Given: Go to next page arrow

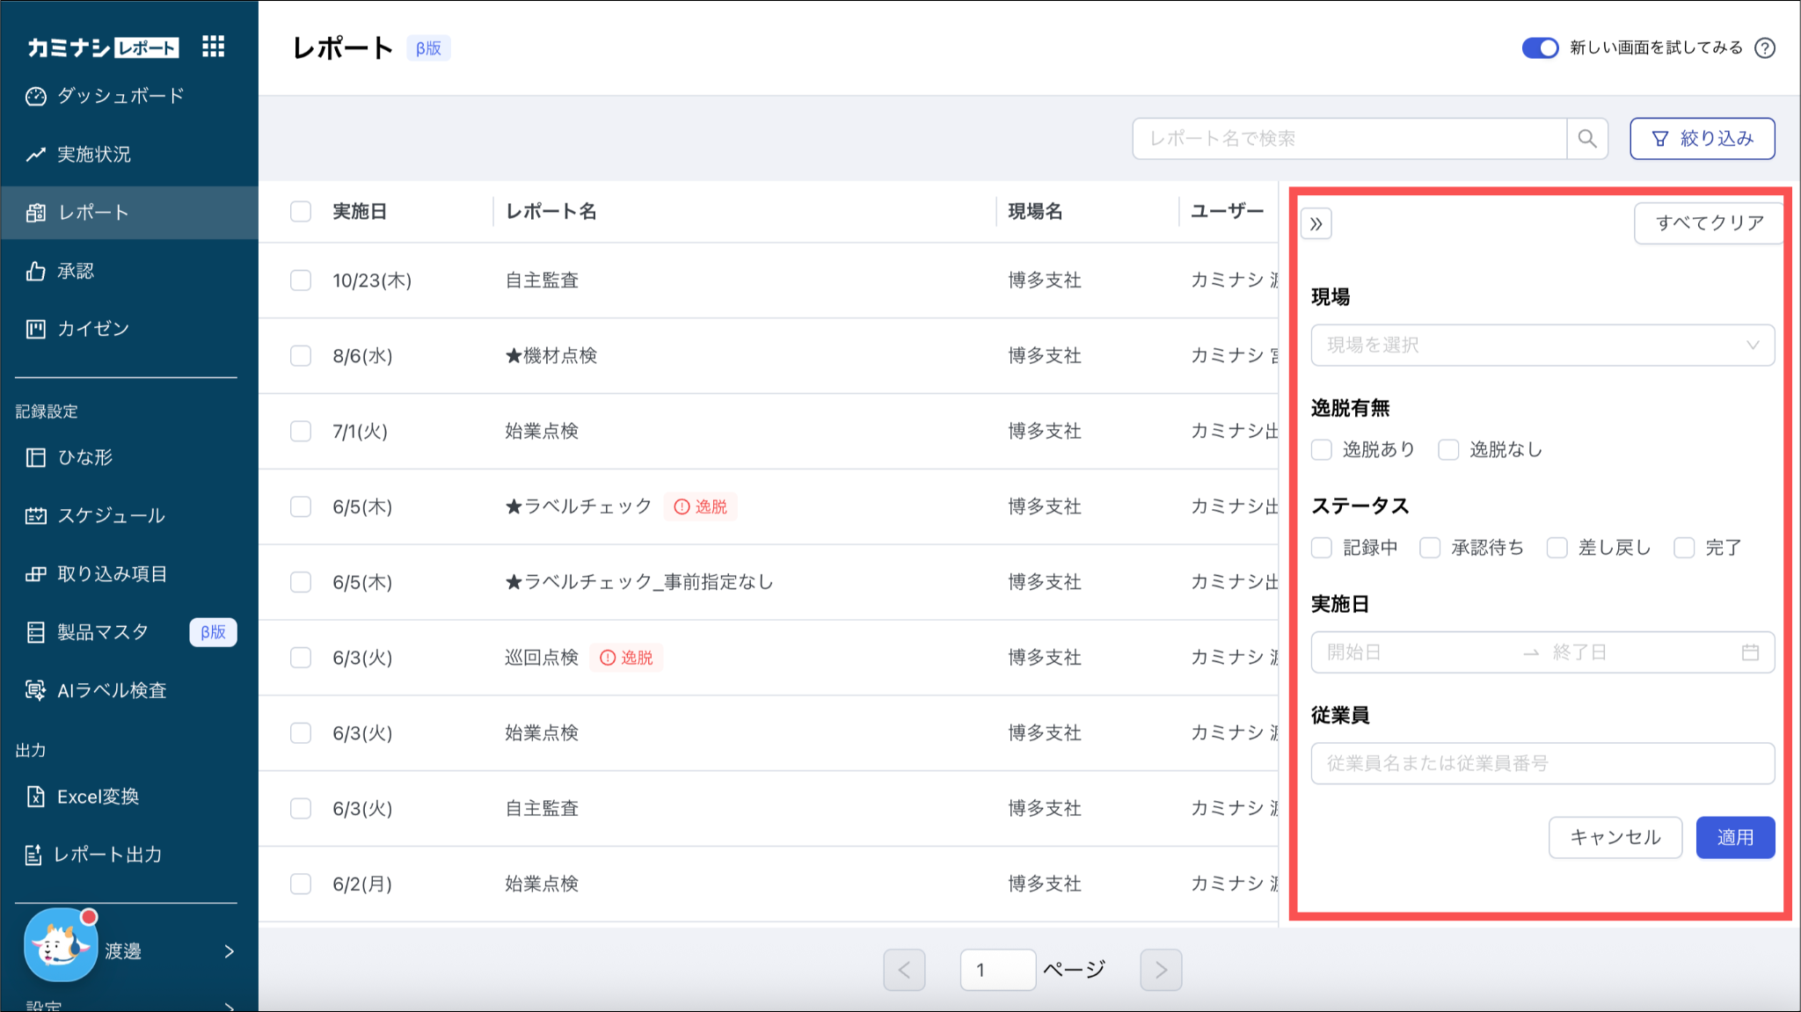Looking at the screenshot, I should [x=1161, y=970].
